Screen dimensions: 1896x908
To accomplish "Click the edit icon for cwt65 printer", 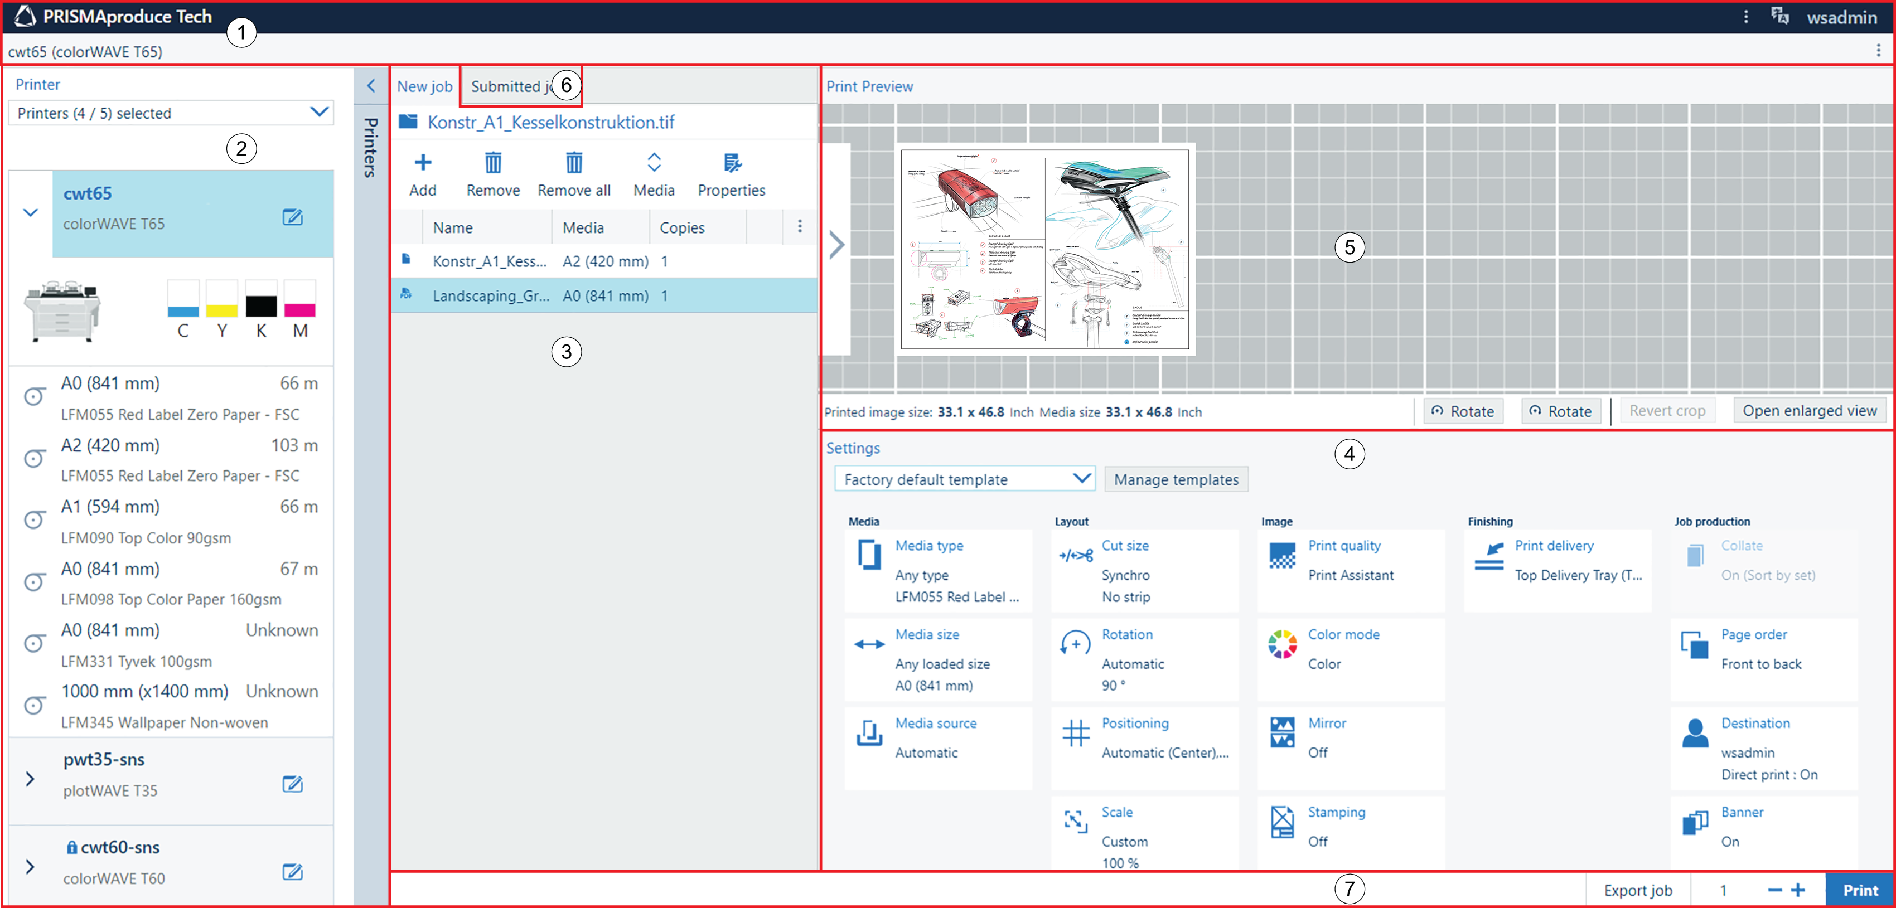I will pyautogui.click(x=292, y=217).
